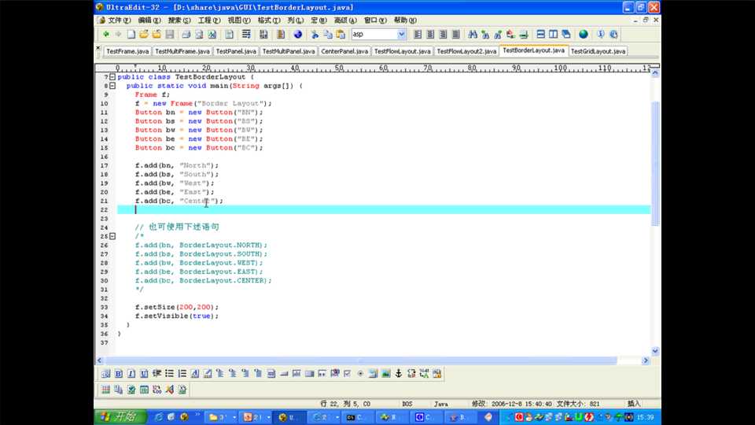Open the 帮助 menu

tap(405, 20)
